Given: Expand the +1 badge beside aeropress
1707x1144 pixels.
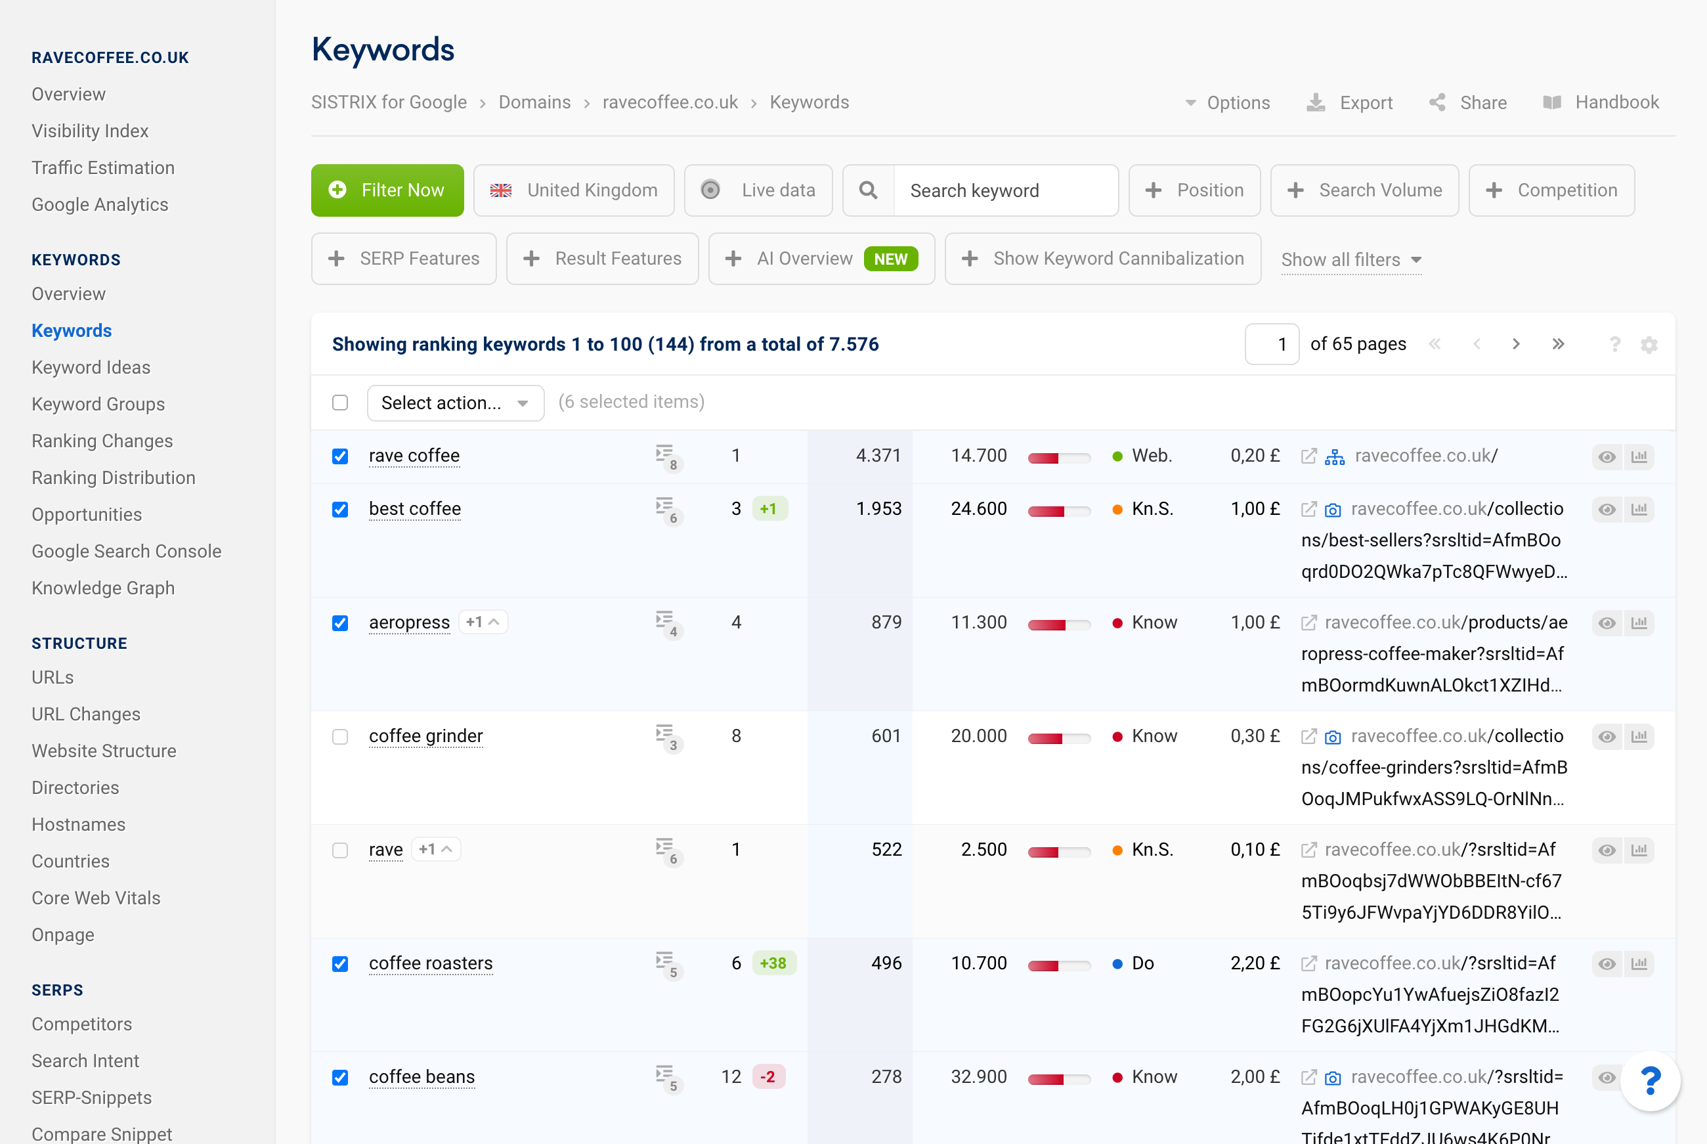Looking at the screenshot, I should [x=483, y=623].
